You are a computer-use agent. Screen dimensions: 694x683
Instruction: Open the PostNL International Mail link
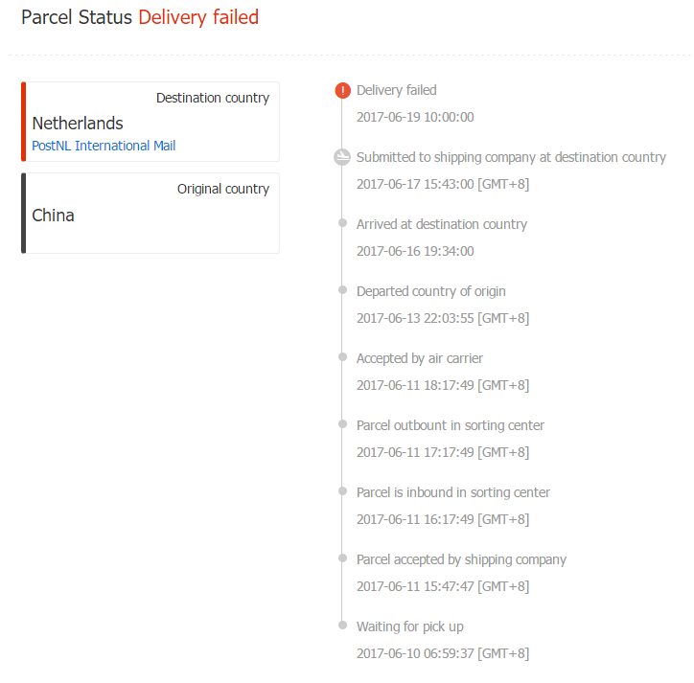(104, 146)
